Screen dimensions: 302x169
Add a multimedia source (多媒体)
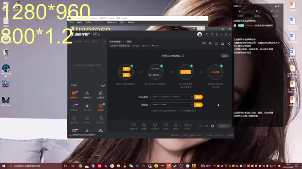click(x=165, y=126)
